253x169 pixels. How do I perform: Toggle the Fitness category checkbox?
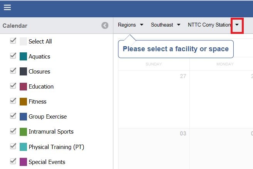coord(13,101)
